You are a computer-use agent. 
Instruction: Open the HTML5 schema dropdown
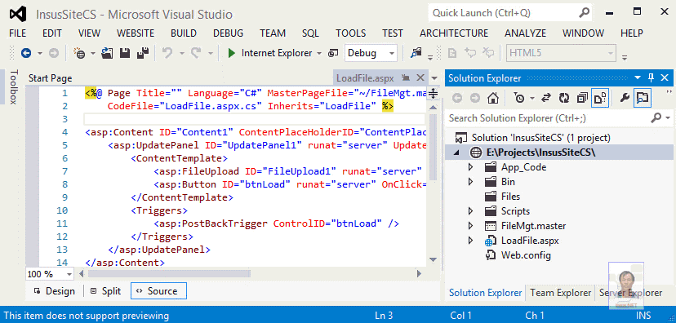pos(611,53)
